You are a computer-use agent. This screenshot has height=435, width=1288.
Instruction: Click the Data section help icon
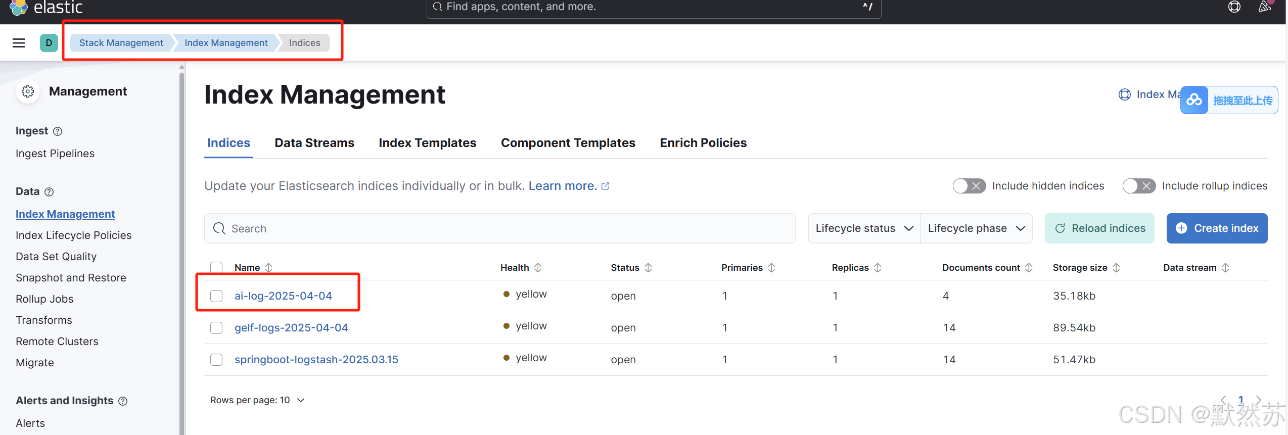pyautogui.click(x=49, y=192)
